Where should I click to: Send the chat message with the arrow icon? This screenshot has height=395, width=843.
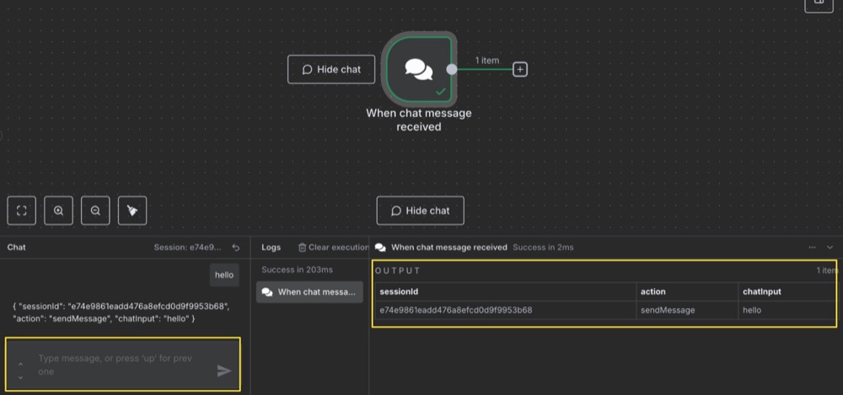(224, 371)
